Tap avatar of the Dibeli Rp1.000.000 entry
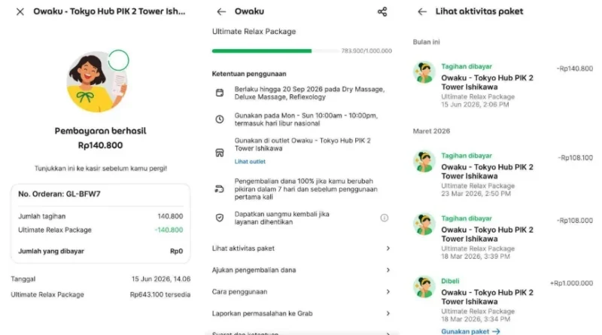Viewport: 602px width, 335px height. 424,287
